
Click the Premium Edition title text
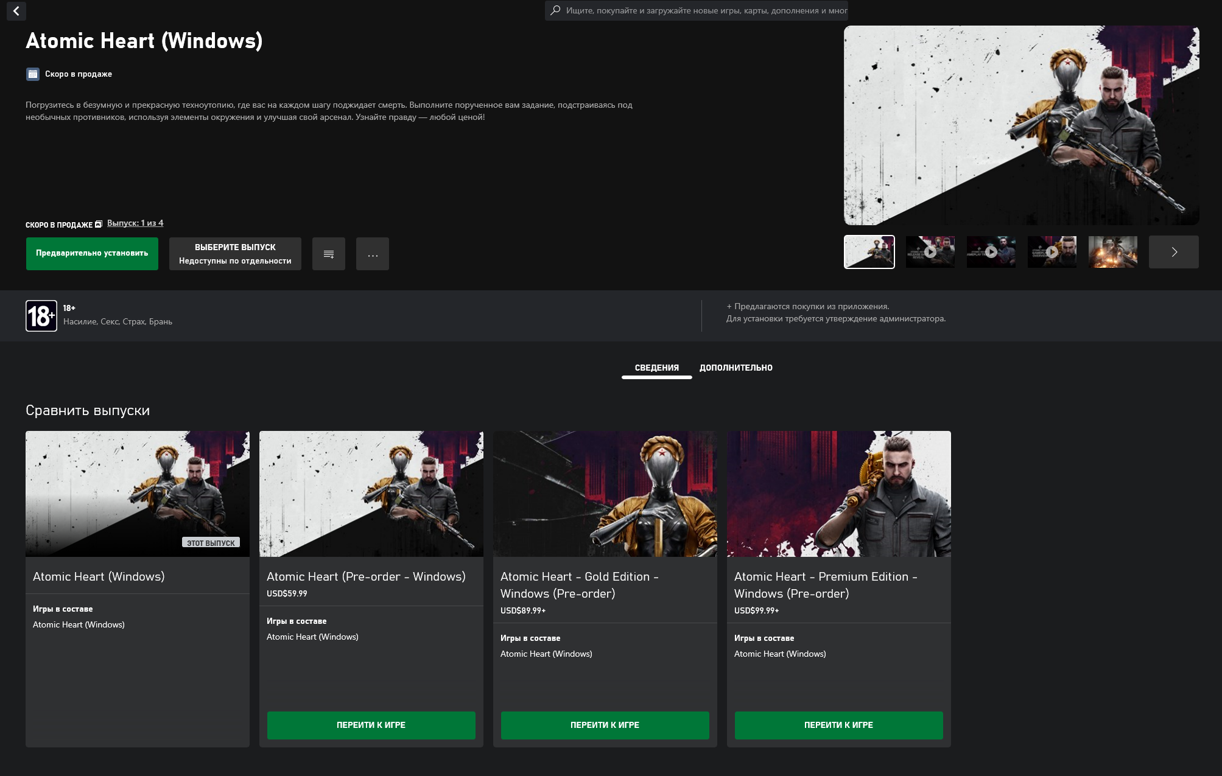point(826,585)
